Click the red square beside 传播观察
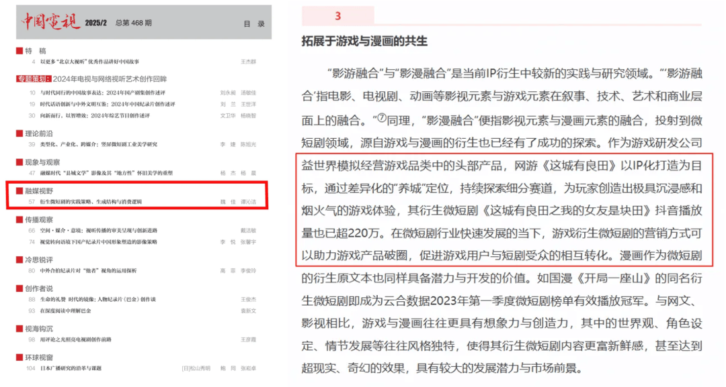726x387 pixels. tap(19, 219)
